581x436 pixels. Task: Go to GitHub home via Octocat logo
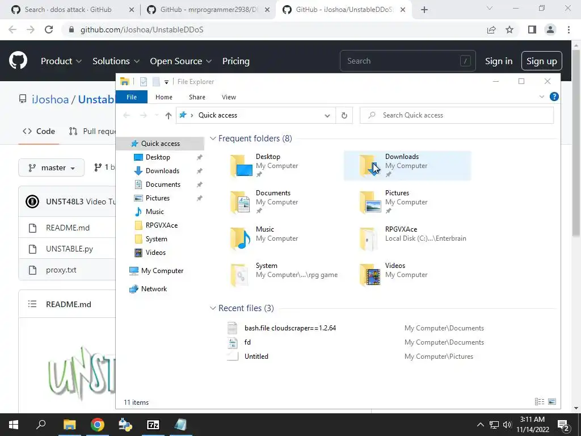(x=18, y=61)
